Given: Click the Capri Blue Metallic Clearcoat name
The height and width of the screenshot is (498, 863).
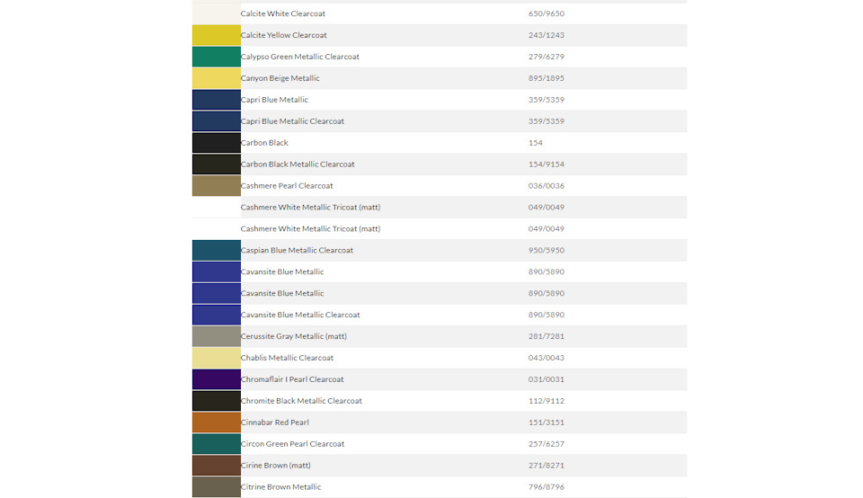Looking at the screenshot, I should 292,121.
